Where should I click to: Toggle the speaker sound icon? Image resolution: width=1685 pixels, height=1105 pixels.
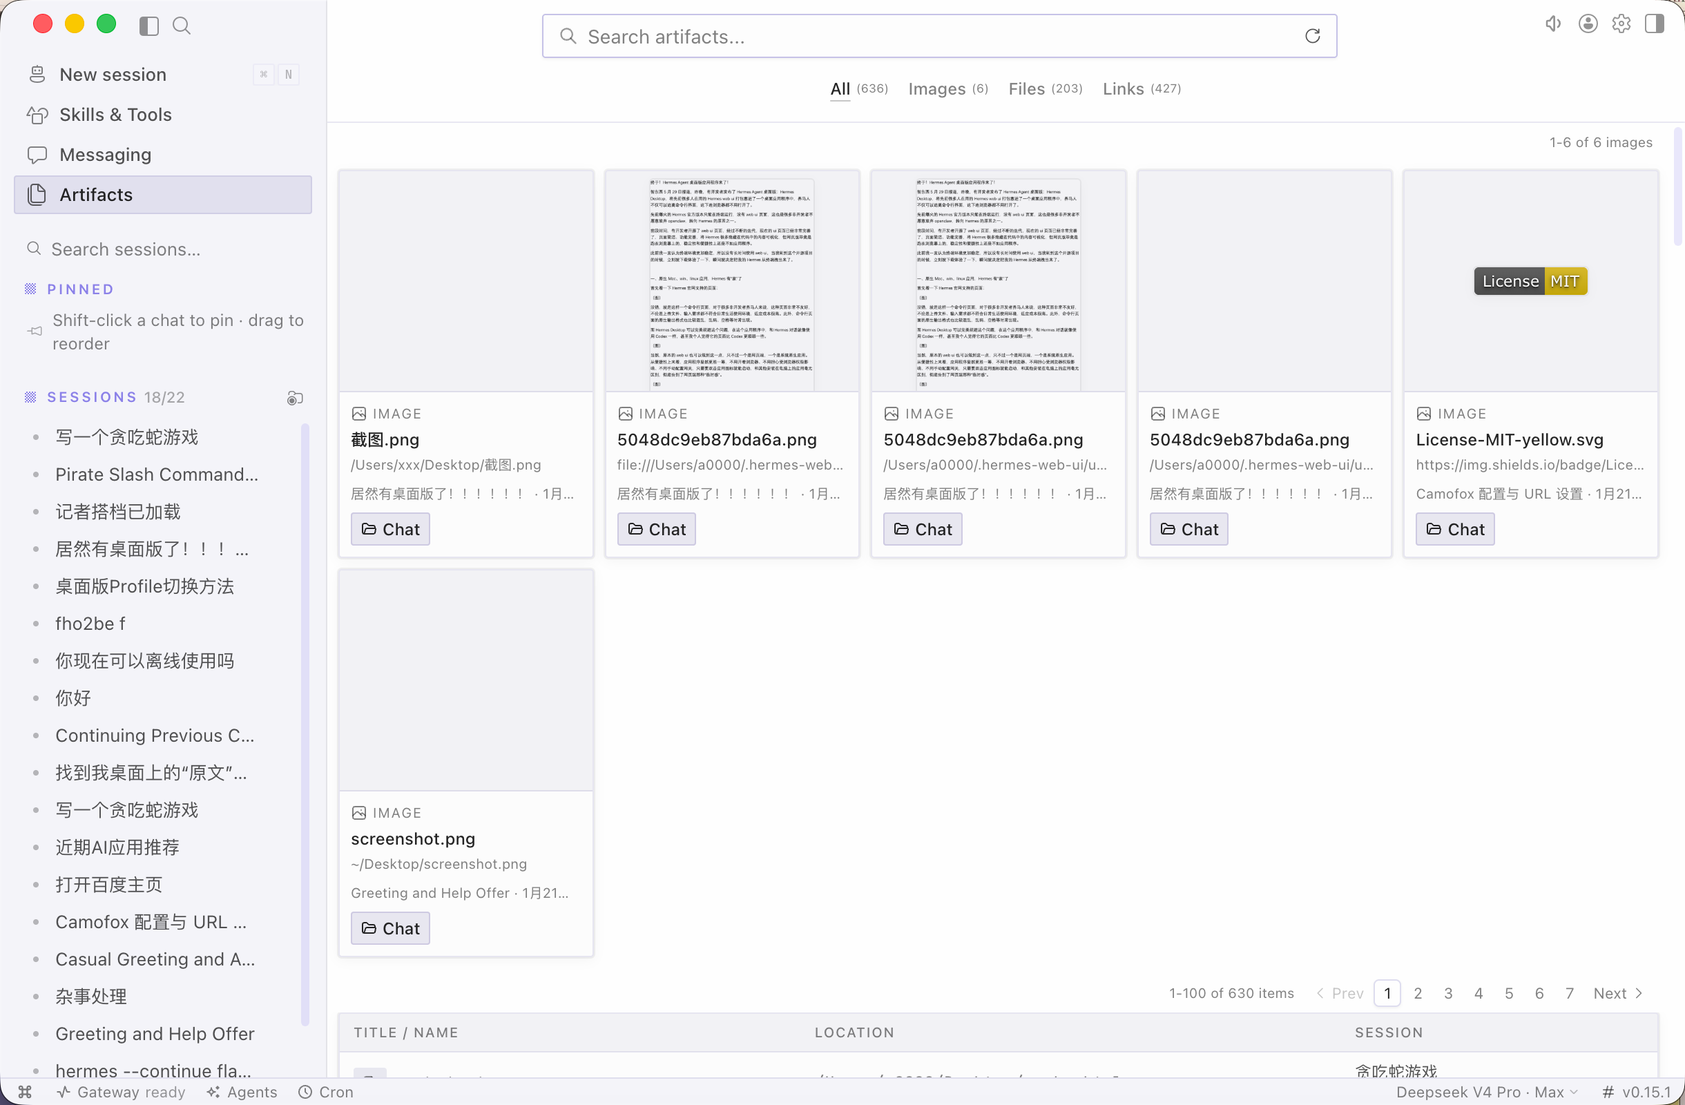pyautogui.click(x=1553, y=24)
